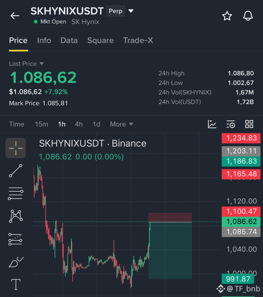Select the 1h timeframe

[62, 124]
